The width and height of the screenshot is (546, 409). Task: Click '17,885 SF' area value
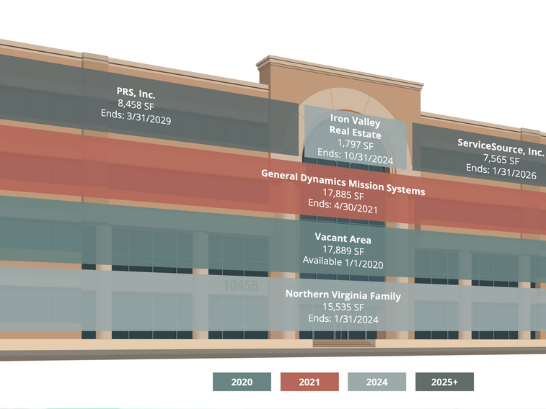343,194
